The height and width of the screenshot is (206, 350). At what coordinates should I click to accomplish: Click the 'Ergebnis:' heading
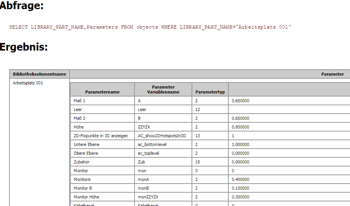click(x=24, y=47)
